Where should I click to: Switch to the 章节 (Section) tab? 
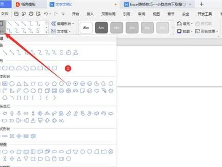point(171,14)
